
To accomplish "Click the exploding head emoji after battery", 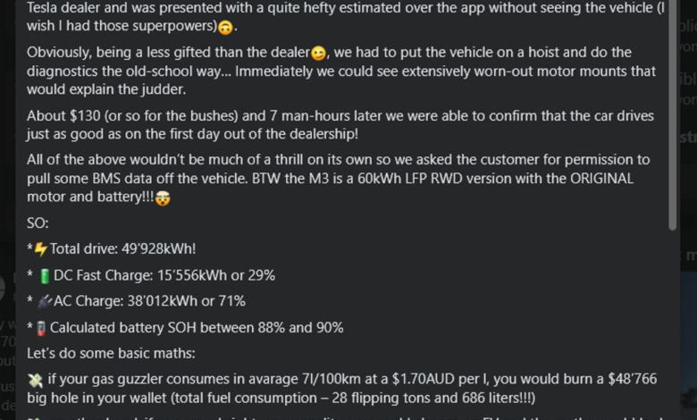I will click(x=164, y=197).
